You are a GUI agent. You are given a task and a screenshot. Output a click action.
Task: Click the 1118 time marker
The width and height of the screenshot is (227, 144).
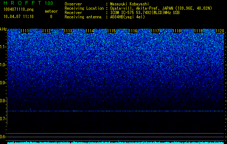pos(177,31)
